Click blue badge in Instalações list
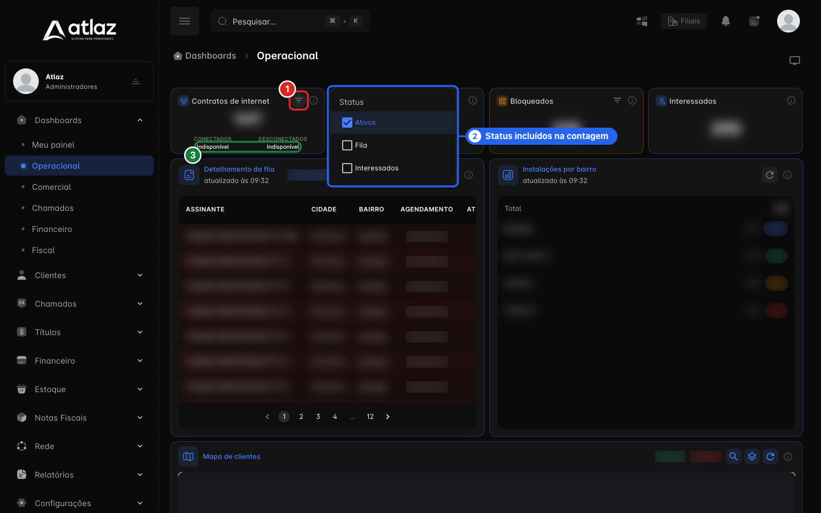 (775, 229)
